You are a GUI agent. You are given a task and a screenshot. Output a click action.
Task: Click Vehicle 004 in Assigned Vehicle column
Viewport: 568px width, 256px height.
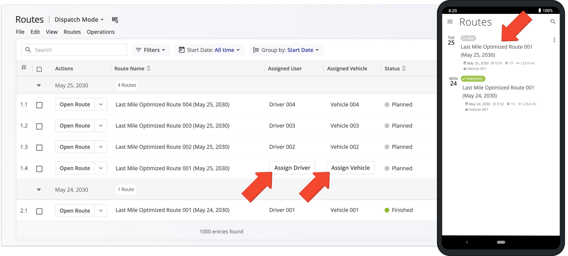[x=345, y=105]
